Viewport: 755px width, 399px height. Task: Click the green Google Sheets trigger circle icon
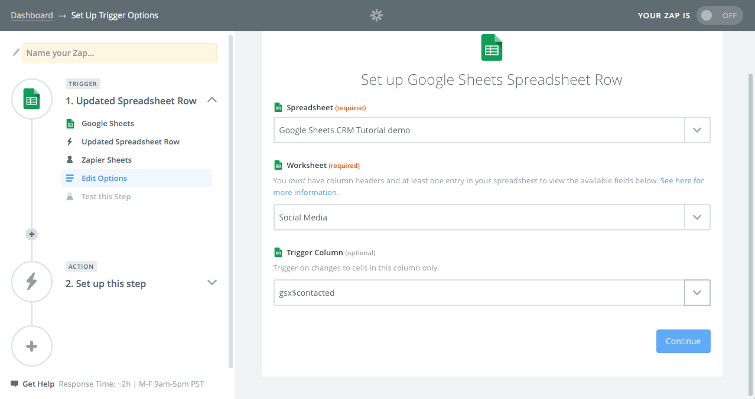(x=32, y=99)
